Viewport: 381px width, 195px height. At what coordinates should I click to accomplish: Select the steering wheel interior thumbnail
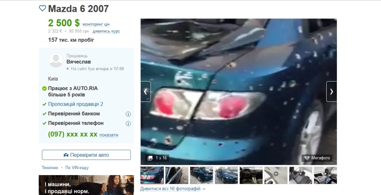click(x=251, y=175)
